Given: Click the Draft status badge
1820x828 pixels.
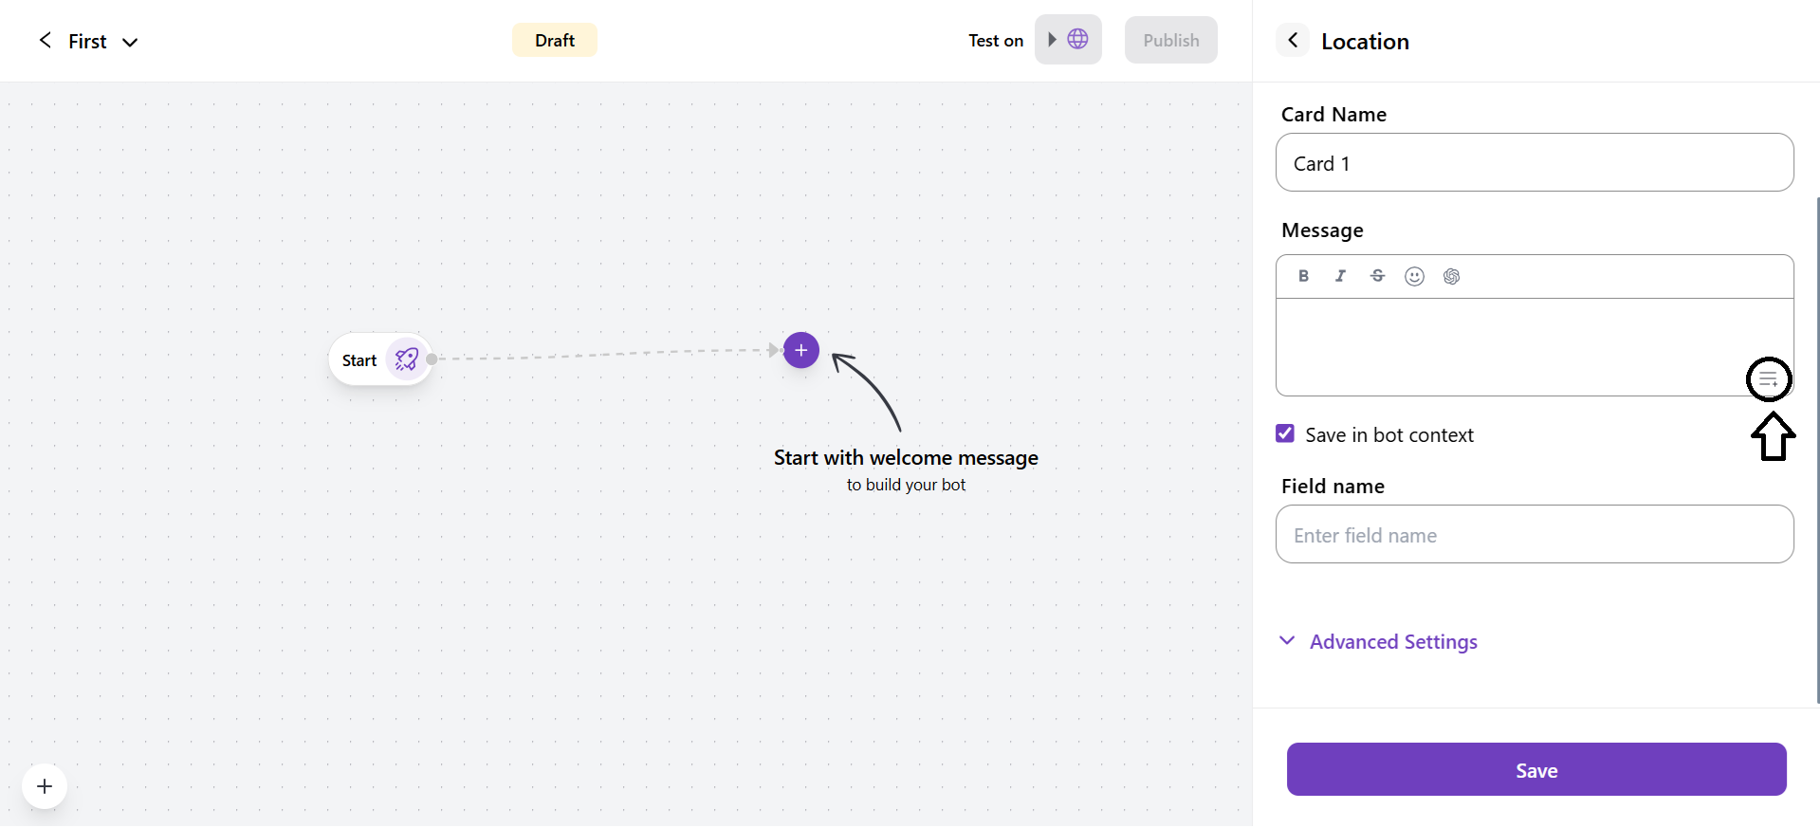Looking at the screenshot, I should (554, 40).
